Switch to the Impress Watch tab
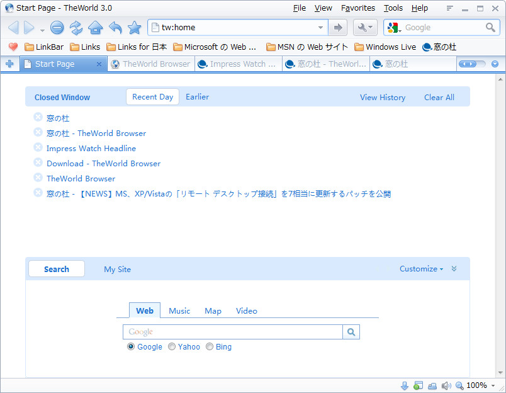Screen dimensions: 506x393 (x=239, y=64)
